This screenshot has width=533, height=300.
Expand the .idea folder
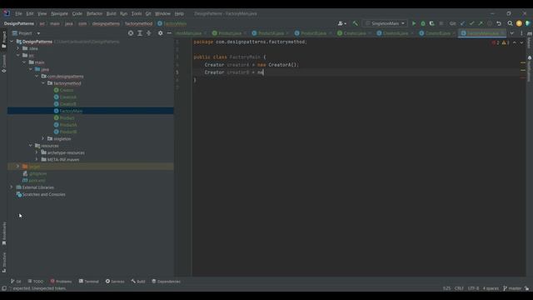18,48
